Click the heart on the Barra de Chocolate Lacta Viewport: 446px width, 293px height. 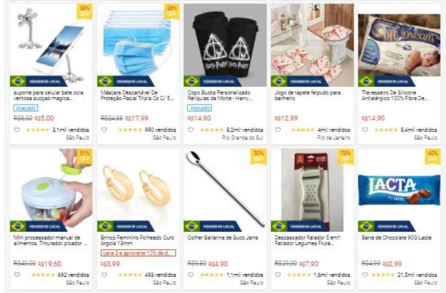(365, 275)
